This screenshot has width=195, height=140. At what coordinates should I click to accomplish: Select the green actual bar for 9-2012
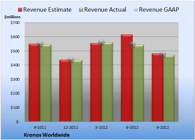click(x=169, y=88)
